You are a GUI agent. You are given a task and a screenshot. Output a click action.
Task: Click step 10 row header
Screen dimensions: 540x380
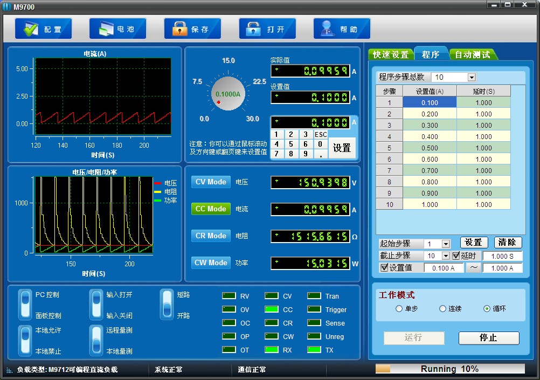tap(389, 204)
